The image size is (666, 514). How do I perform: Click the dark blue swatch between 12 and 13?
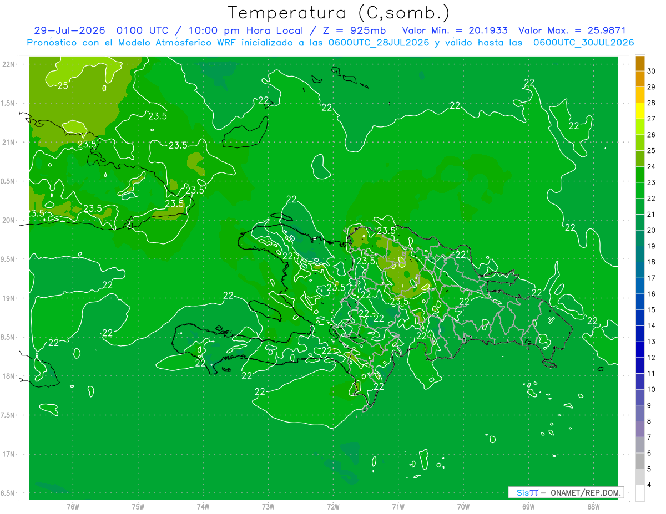tap(640, 350)
